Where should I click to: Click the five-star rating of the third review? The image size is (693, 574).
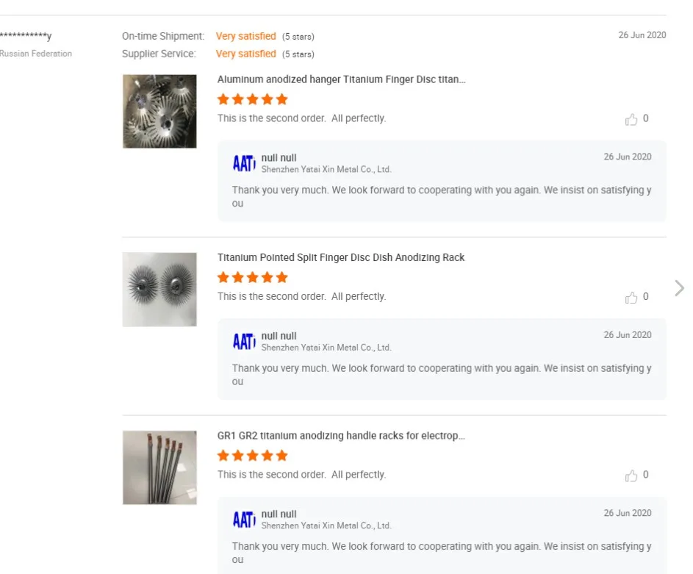[252, 456]
